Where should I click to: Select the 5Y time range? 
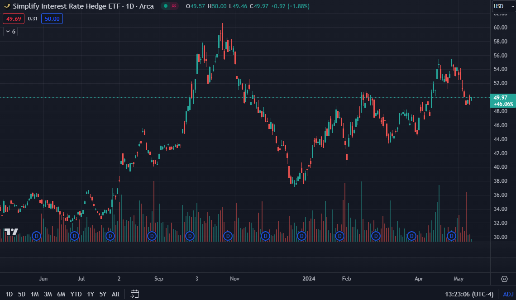103,294
